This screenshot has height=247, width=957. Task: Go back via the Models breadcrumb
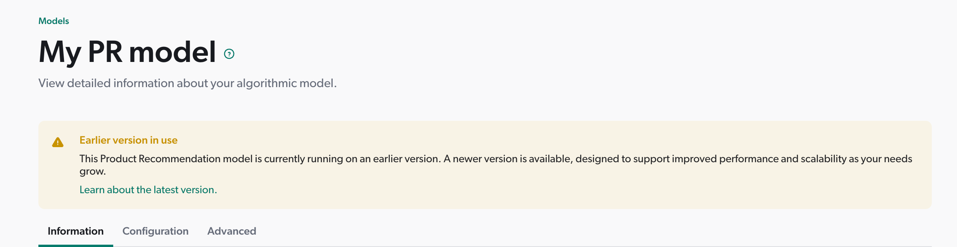pos(54,21)
